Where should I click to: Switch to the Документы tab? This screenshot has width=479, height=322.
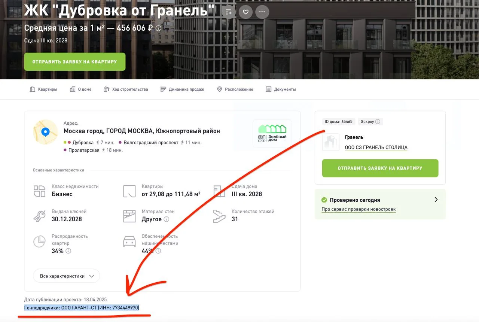click(x=281, y=89)
